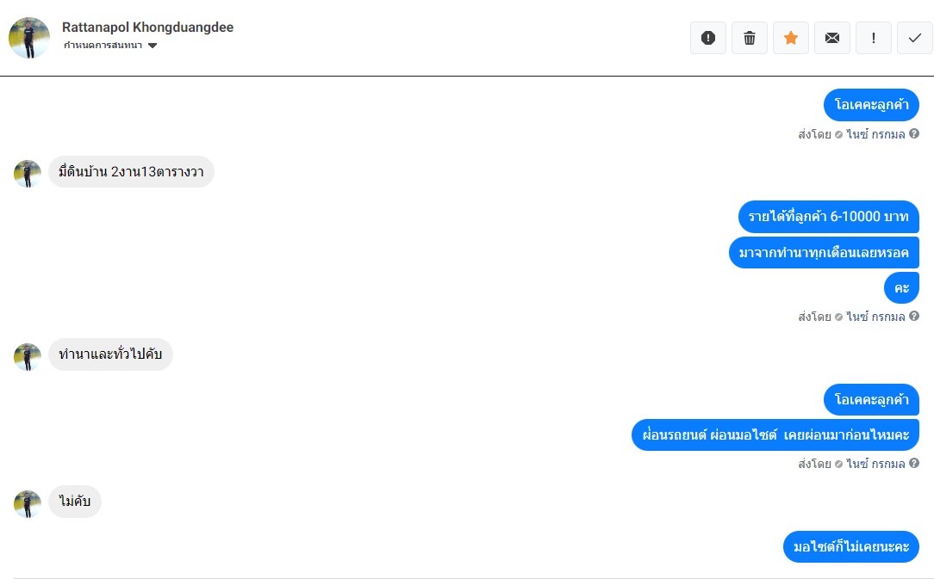This screenshot has height=579, width=934.
Task: Click the assign conversation label text in the header
Action: [x=103, y=46]
